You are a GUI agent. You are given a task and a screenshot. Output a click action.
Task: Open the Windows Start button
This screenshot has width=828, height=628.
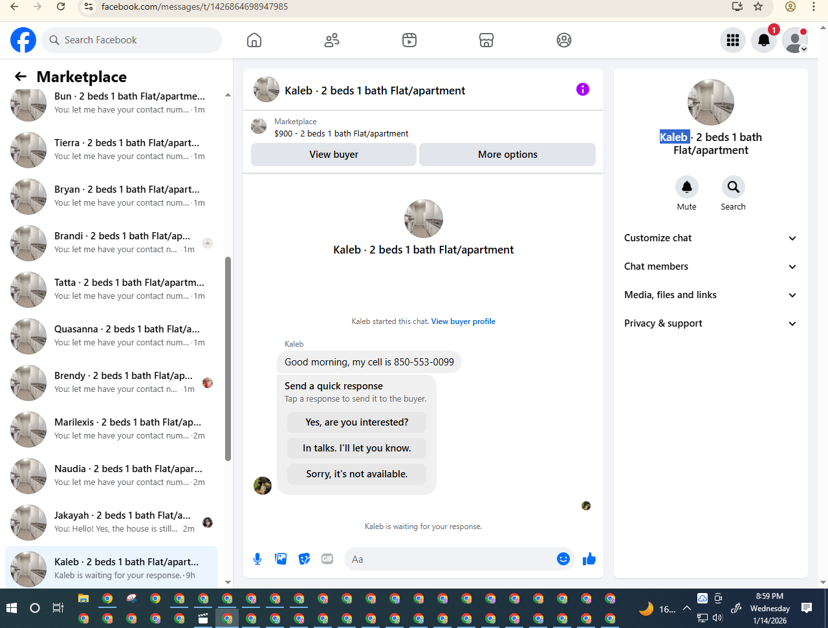11,608
